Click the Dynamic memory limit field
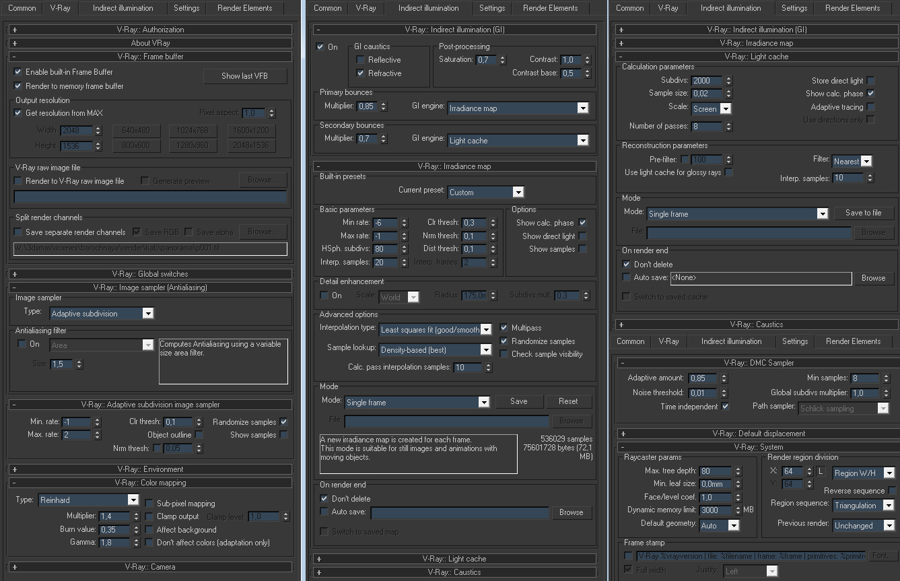This screenshot has width=900, height=581. click(715, 510)
